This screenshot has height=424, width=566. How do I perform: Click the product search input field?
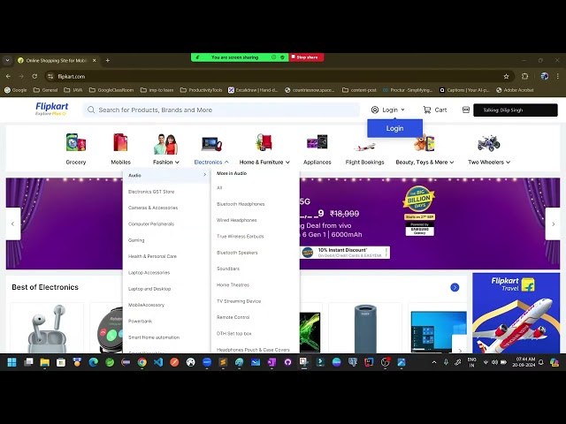(x=221, y=110)
